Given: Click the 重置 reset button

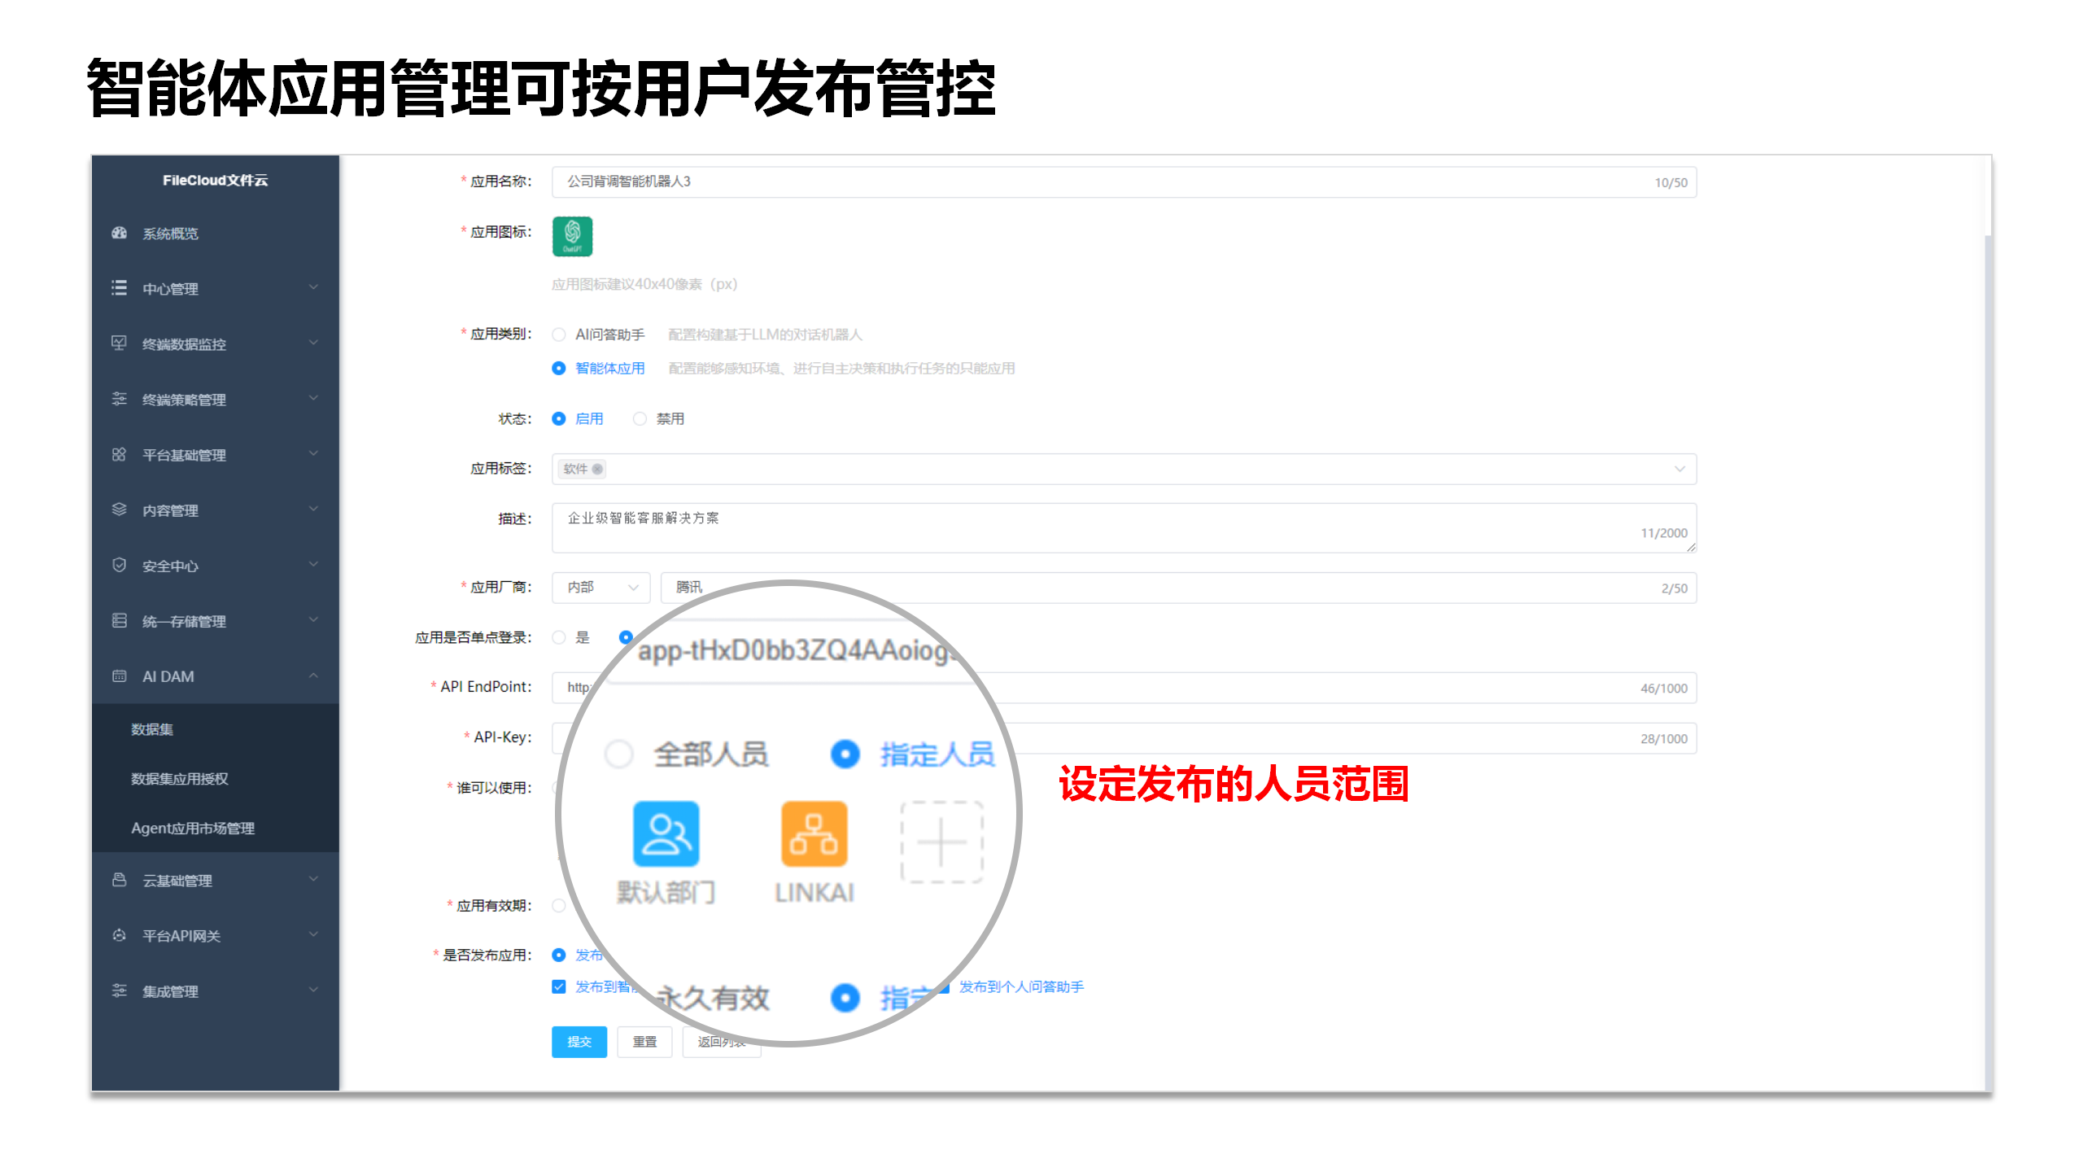Looking at the screenshot, I should tap(644, 1041).
